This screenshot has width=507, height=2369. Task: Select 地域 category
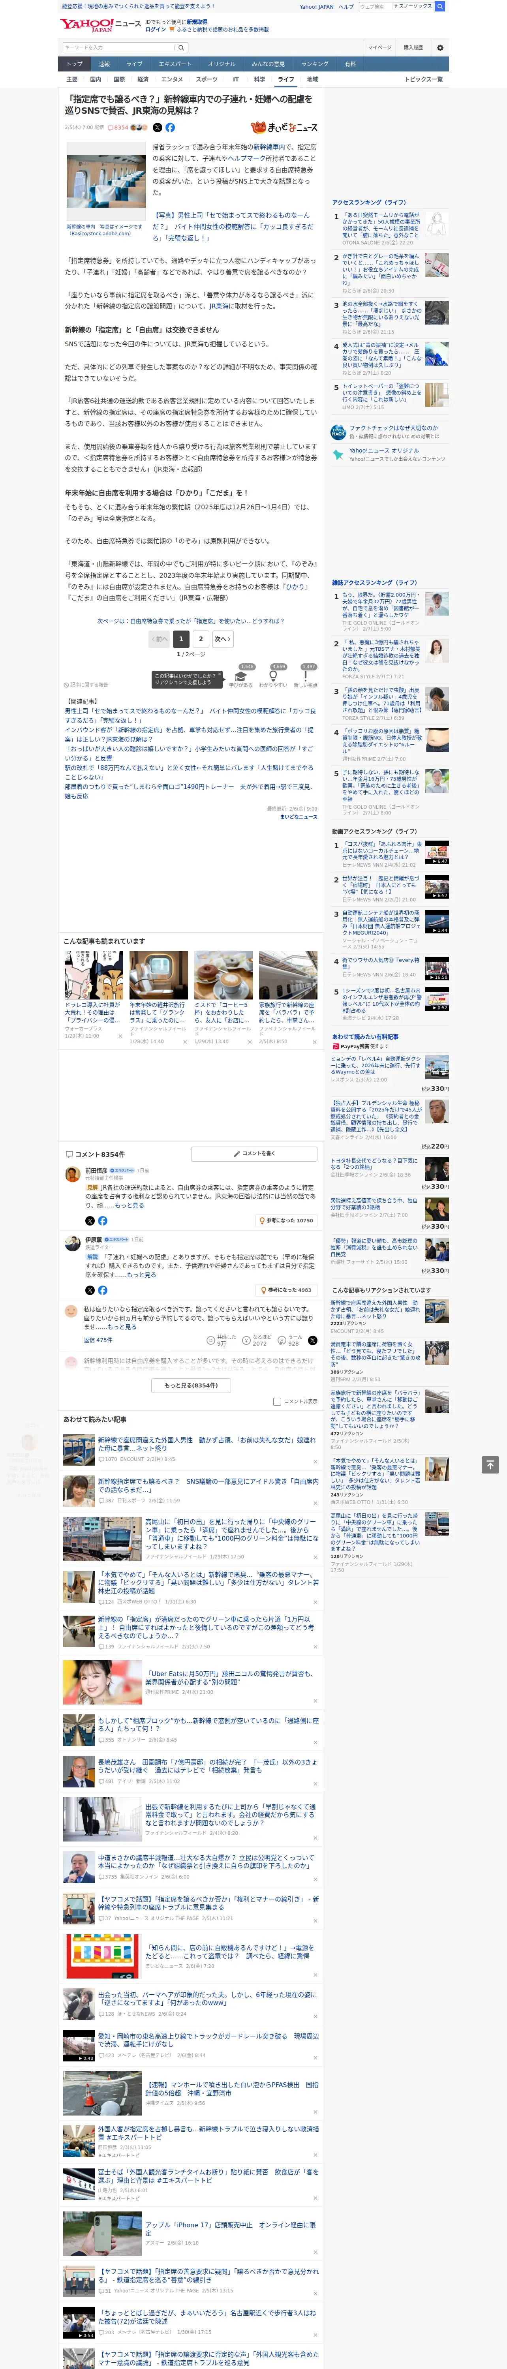(312, 79)
